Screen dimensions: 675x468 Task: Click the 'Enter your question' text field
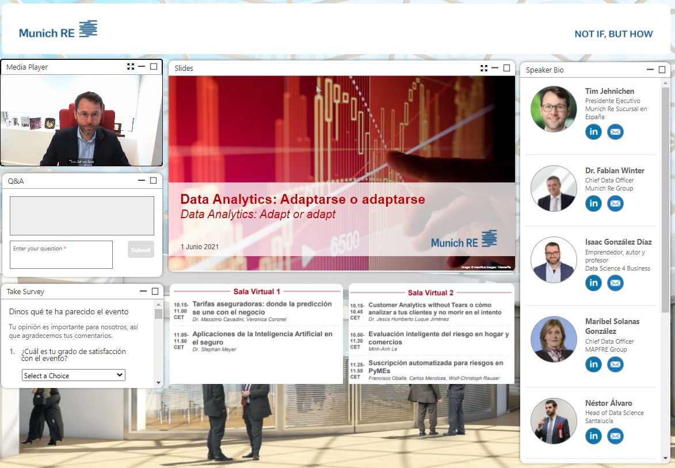61,254
